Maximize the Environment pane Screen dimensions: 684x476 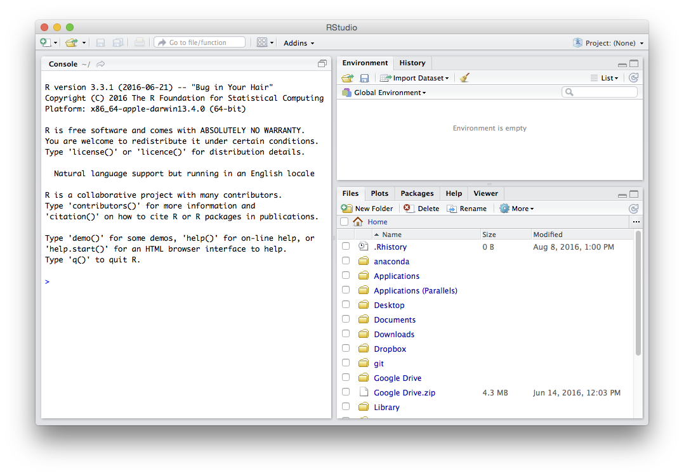pyautogui.click(x=634, y=63)
